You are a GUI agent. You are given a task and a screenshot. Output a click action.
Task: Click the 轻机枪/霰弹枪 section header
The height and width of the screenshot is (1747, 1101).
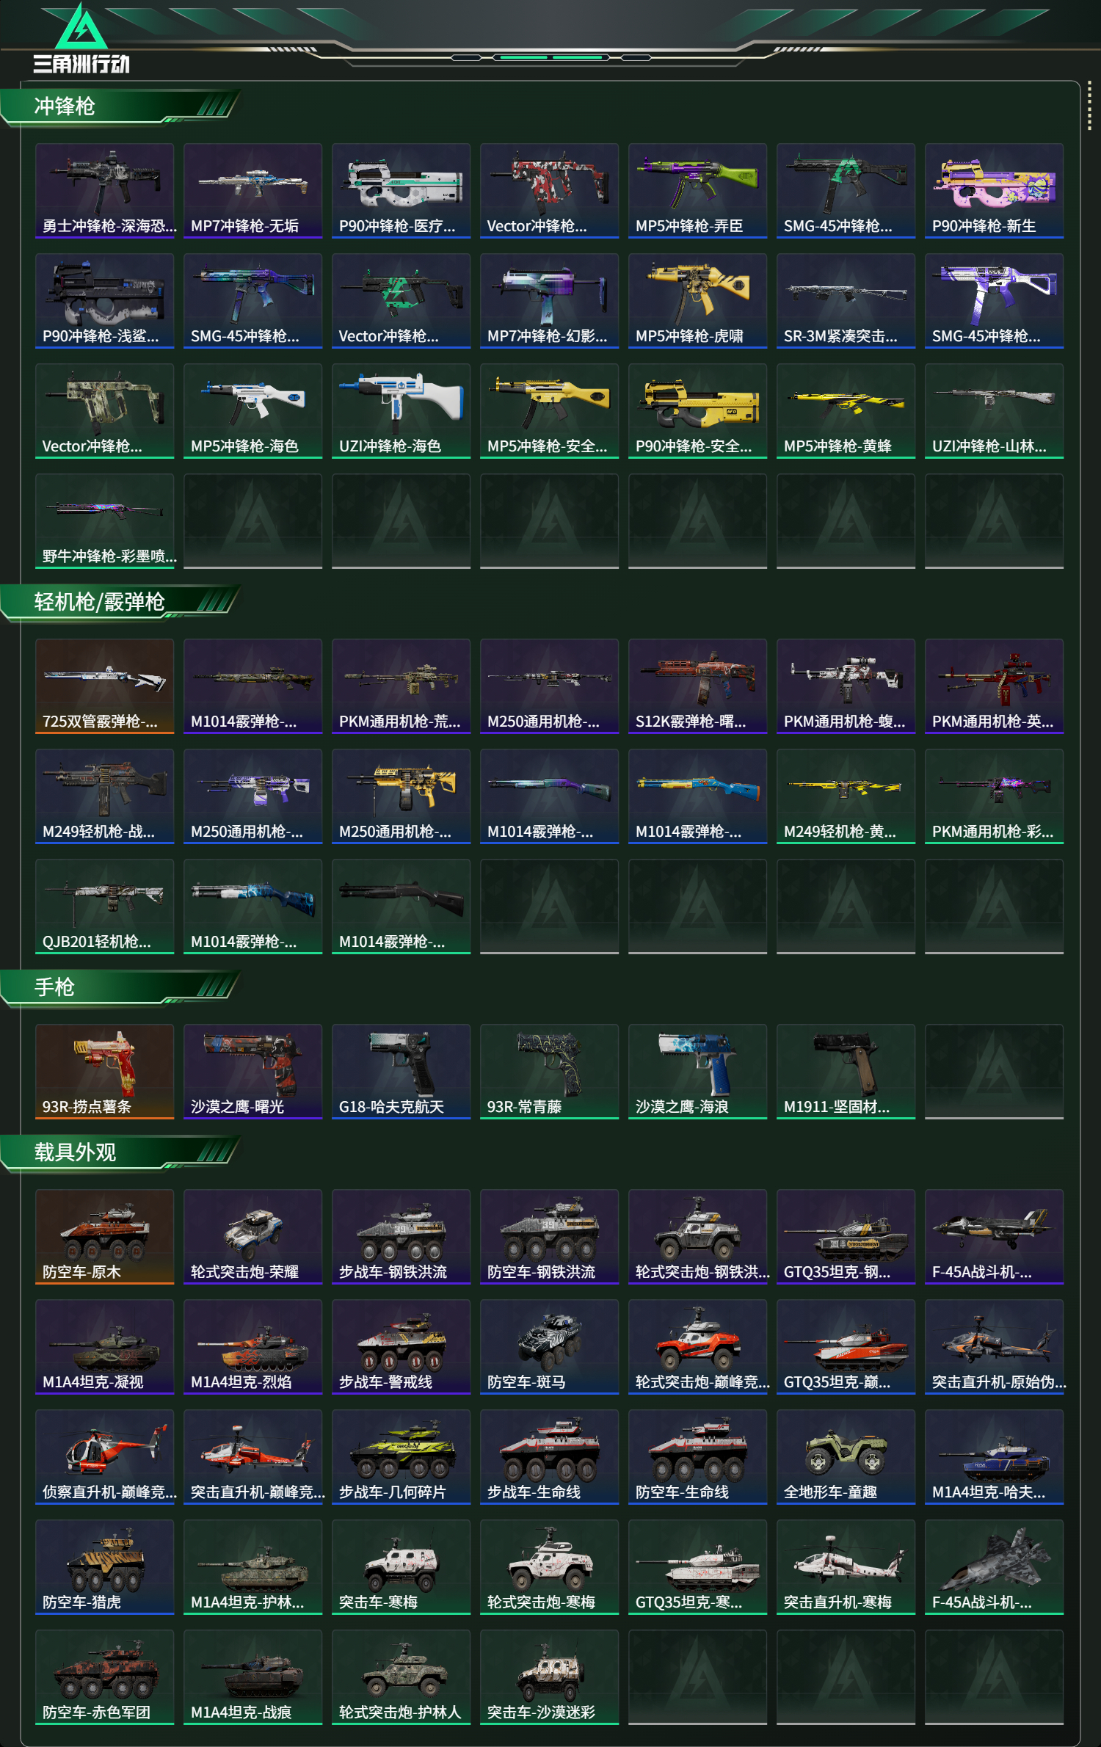pyautogui.click(x=121, y=602)
